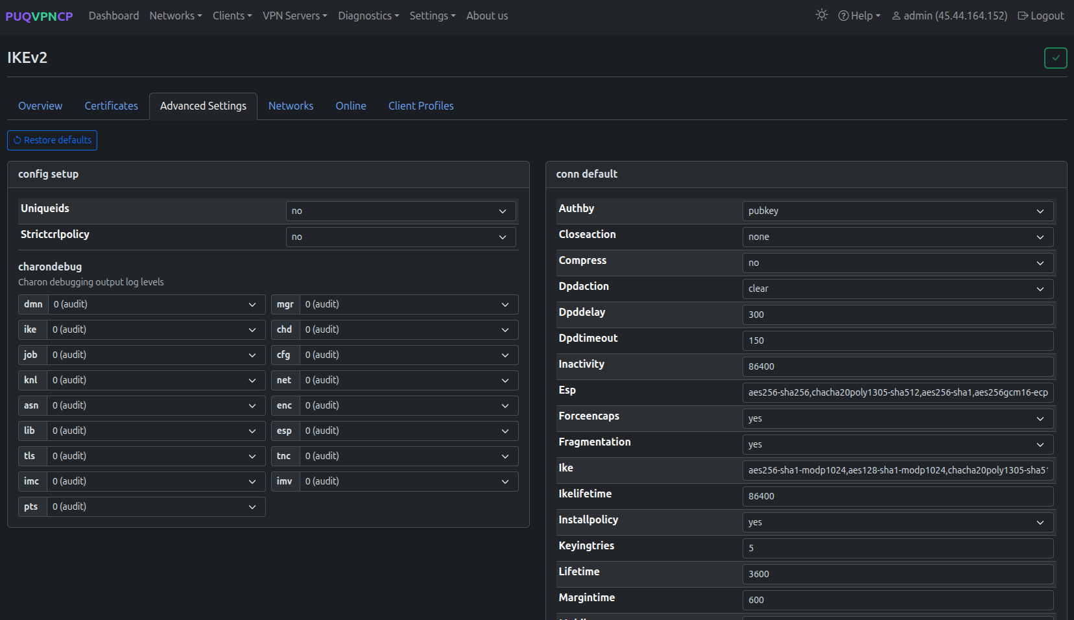This screenshot has height=620, width=1074.
Task: Open the Help dropdown
Action: [859, 16]
